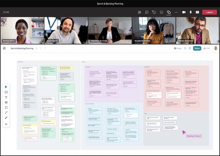
Task: Click the share screen tray icon
Action: (197, 12)
